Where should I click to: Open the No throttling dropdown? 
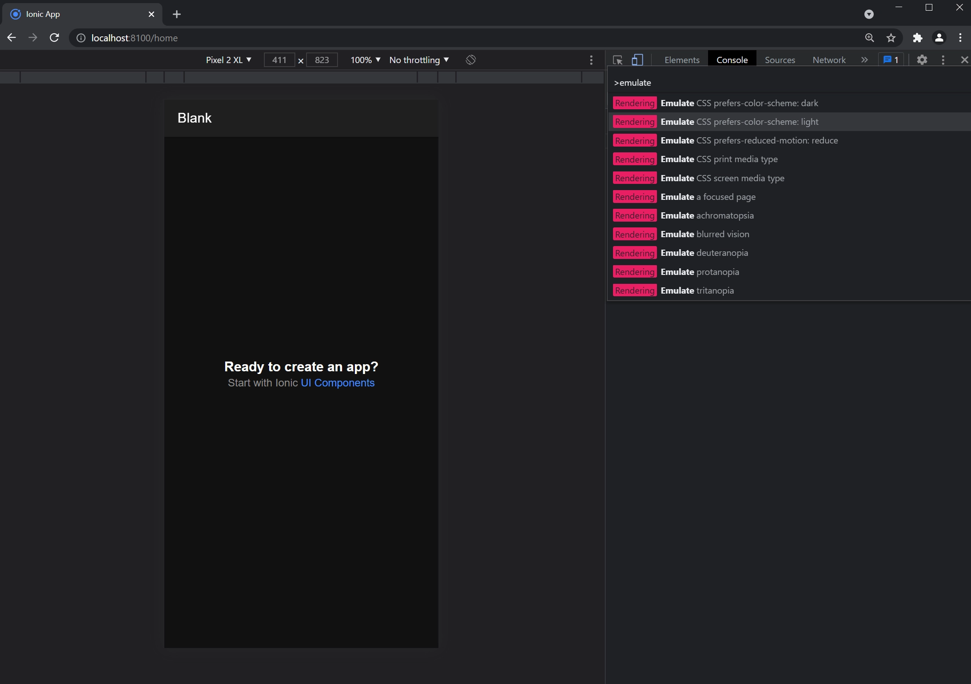(419, 60)
